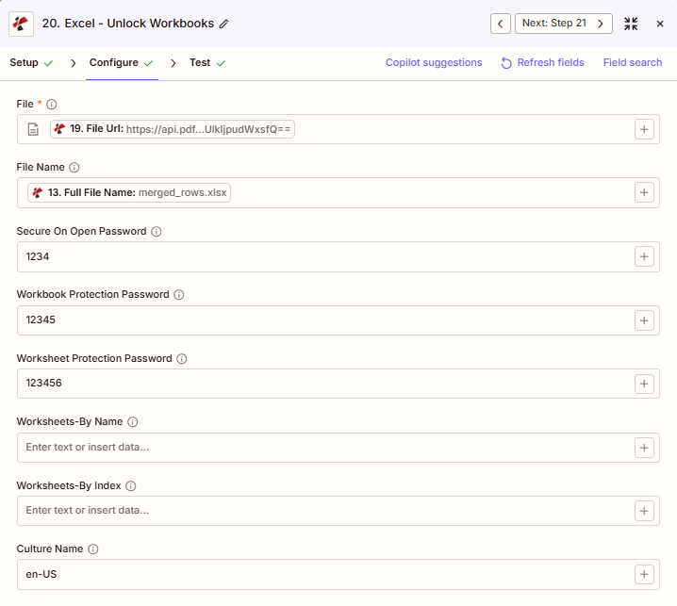Go to previous step arrow button
This screenshot has width=677, height=606.
click(501, 24)
